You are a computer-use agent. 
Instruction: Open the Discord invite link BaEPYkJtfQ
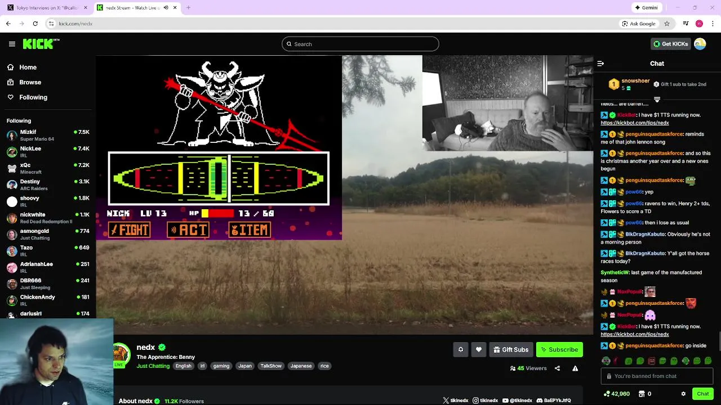554,400
